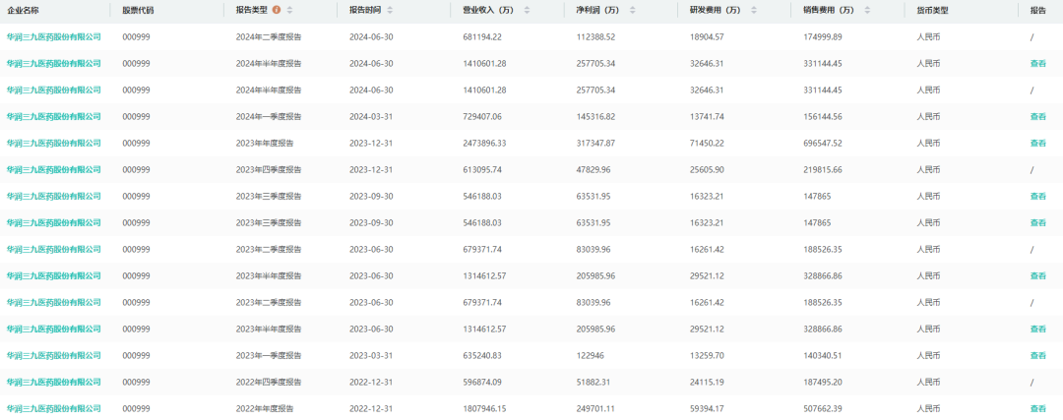Click revenue value 2473896.33
Screen dimensions: 1063x420
[484, 143]
